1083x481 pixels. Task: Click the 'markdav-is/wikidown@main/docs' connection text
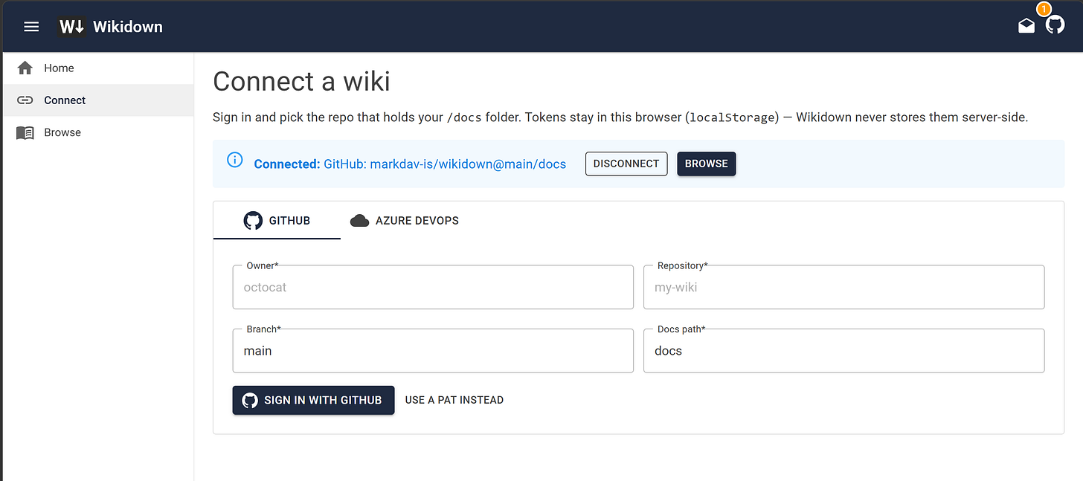tap(468, 164)
